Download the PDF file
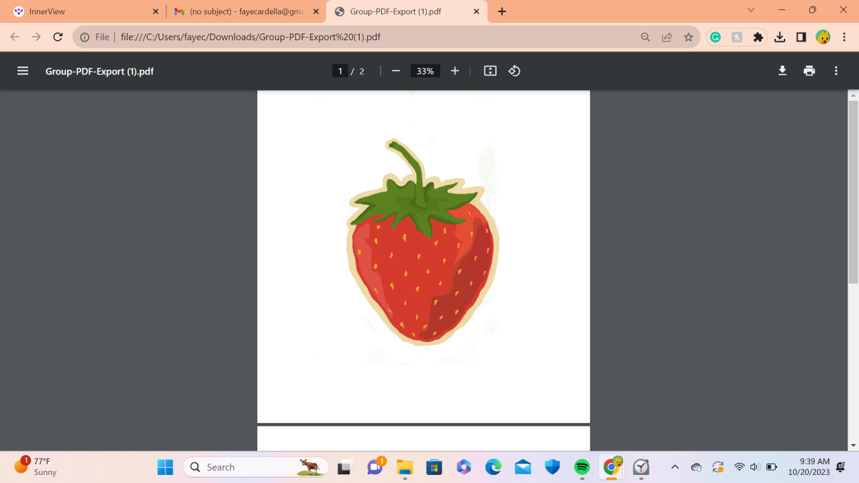The height and width of the screenshot is (483, 859). click(x=782, y=71)
